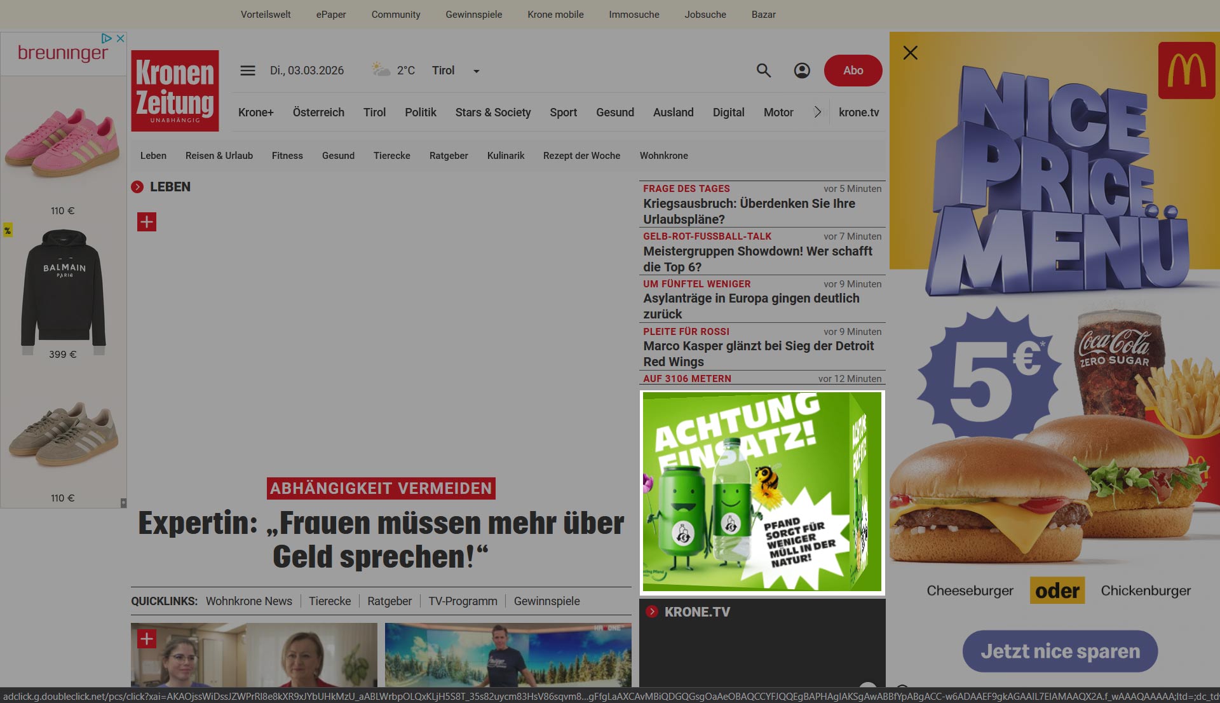Open the Tierecke quicklink
The width and height of the screenshot is (1220, 703).
(x=330, y=601)
